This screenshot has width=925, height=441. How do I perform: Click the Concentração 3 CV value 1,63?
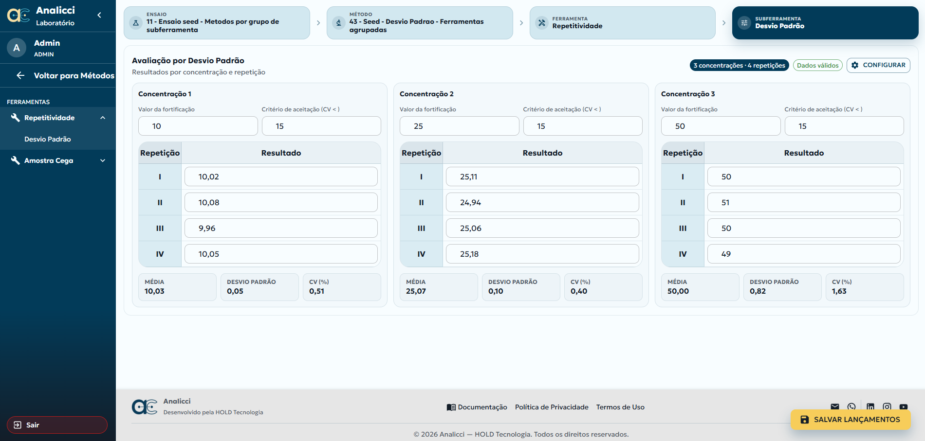(x=839, y=291)
